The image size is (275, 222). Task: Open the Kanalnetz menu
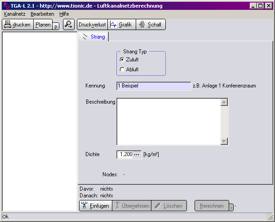(14, 14)
